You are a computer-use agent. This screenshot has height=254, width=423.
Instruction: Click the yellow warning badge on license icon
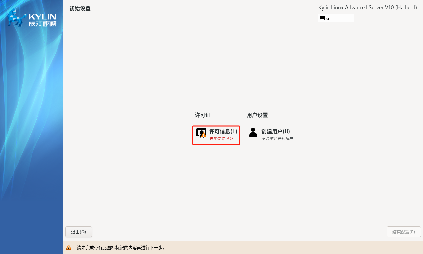pyautogui.click(x=204, y=136)
